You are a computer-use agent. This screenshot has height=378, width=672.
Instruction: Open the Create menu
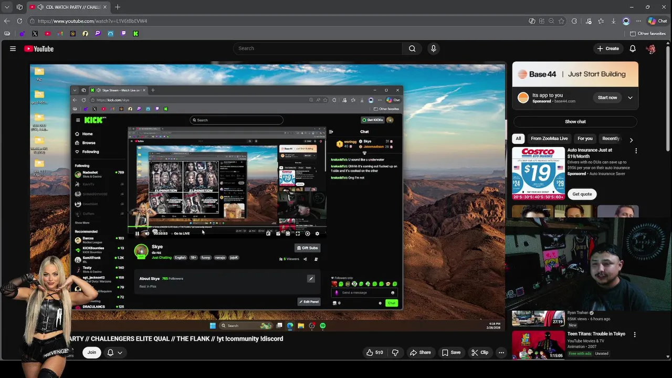point(608,48)
